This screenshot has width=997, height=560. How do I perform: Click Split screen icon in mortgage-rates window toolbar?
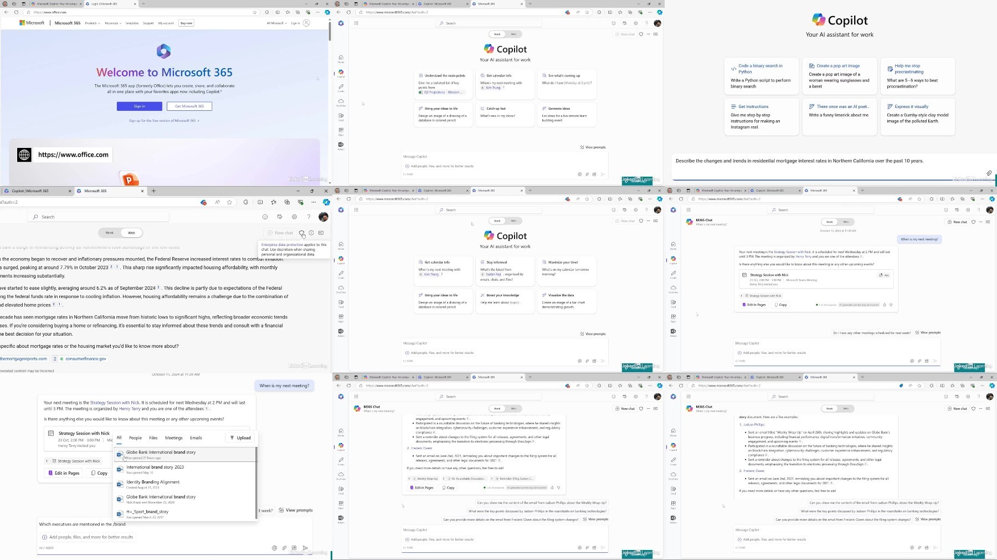[260, 202]
